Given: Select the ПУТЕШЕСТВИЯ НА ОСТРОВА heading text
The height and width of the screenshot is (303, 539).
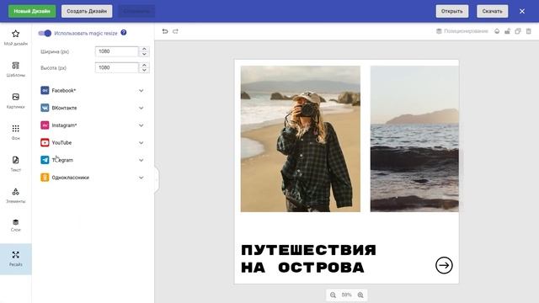Looking at the screenshot, I should pos(308,258).
